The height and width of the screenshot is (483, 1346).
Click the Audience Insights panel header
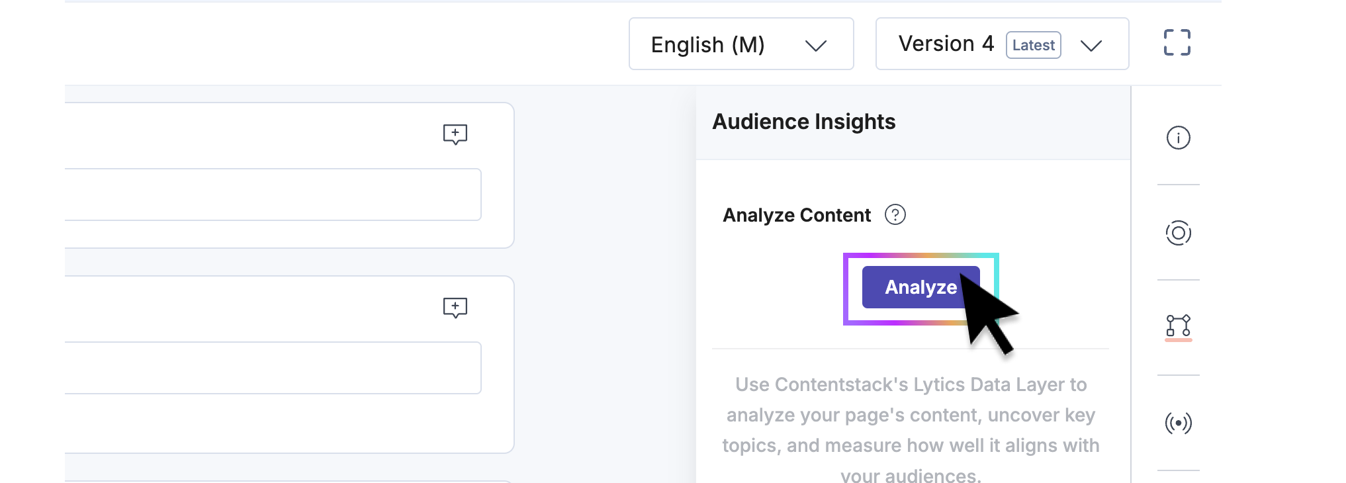point(803,122)
